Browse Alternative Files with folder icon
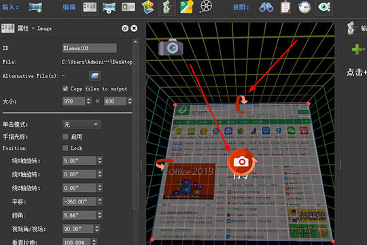 [95, 76]
